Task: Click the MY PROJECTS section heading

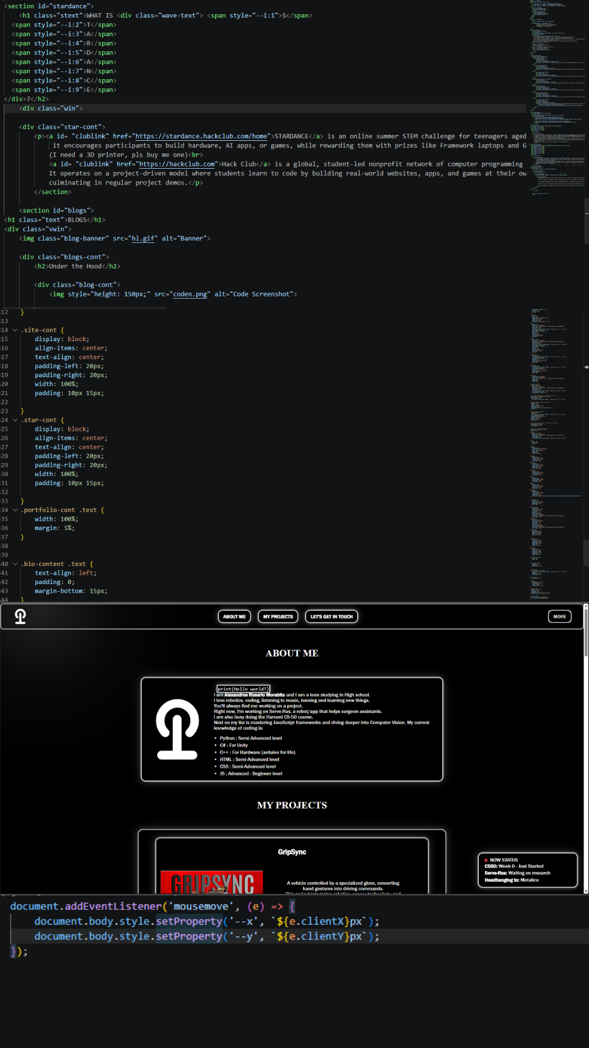Action: [x=292, y=805]
